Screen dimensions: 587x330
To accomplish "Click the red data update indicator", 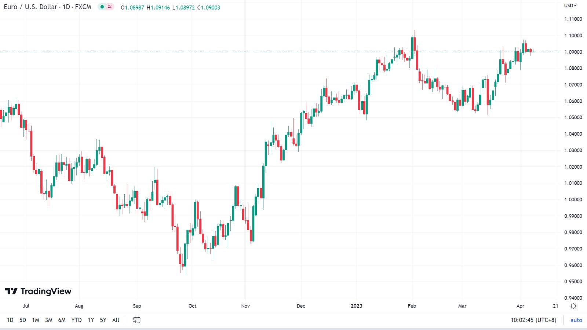I will (110, 7).
